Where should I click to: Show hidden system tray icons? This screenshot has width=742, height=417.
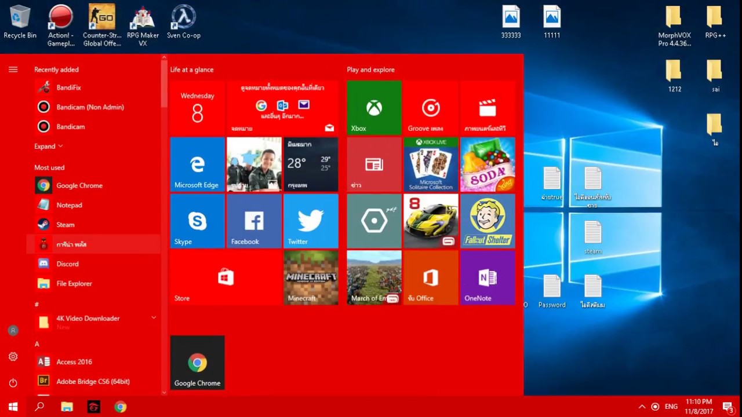[642, 407]
